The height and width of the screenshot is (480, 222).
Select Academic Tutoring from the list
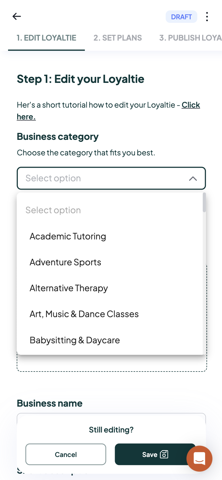tap(68, 236)
